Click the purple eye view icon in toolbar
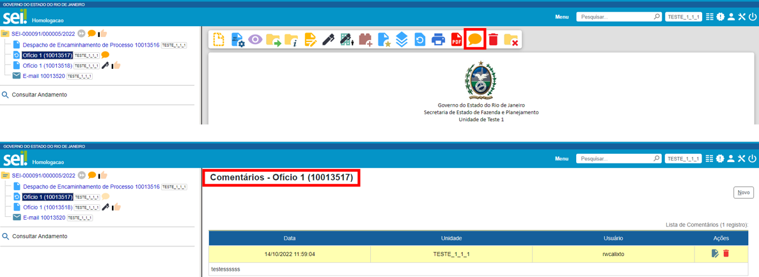The width and height of the screenshot is (759, 277). [255, 40]
